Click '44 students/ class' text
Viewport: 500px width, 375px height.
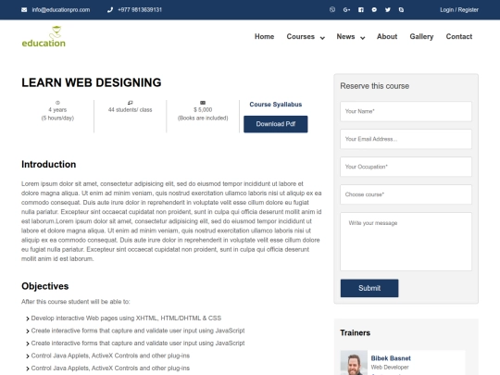point(131,110)
